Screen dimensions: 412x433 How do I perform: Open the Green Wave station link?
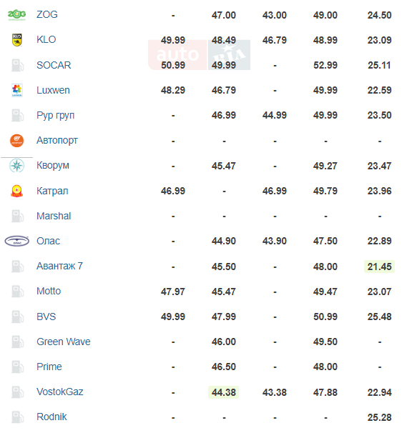click(x=64, y=342)
